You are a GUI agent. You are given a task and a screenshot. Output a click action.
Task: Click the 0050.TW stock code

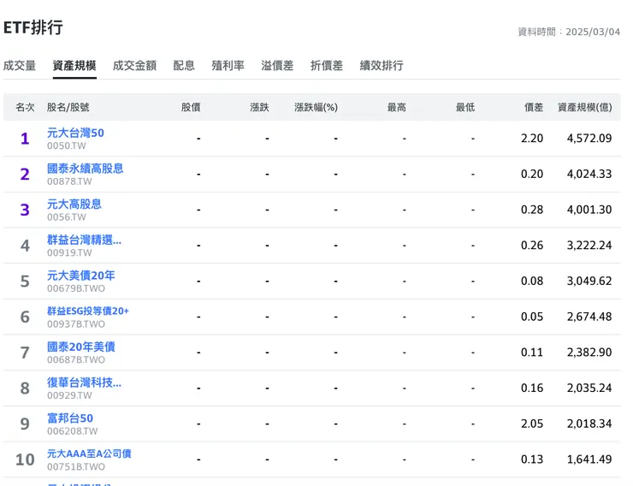tap(67, 145)
